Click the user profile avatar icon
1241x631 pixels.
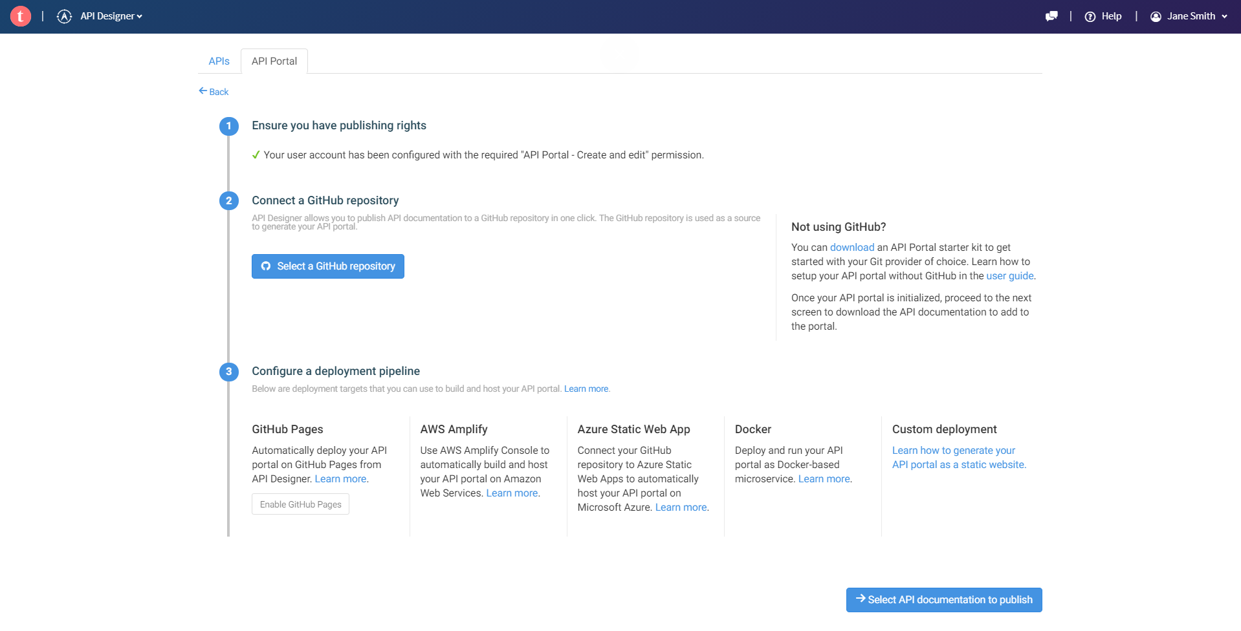1156,17
